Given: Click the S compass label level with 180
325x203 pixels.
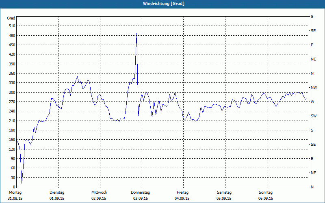Looking at the screenshot, I should click(312, 130).
